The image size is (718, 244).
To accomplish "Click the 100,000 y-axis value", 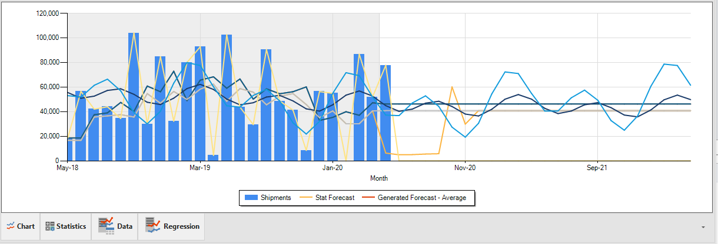I will click(48, 38).
